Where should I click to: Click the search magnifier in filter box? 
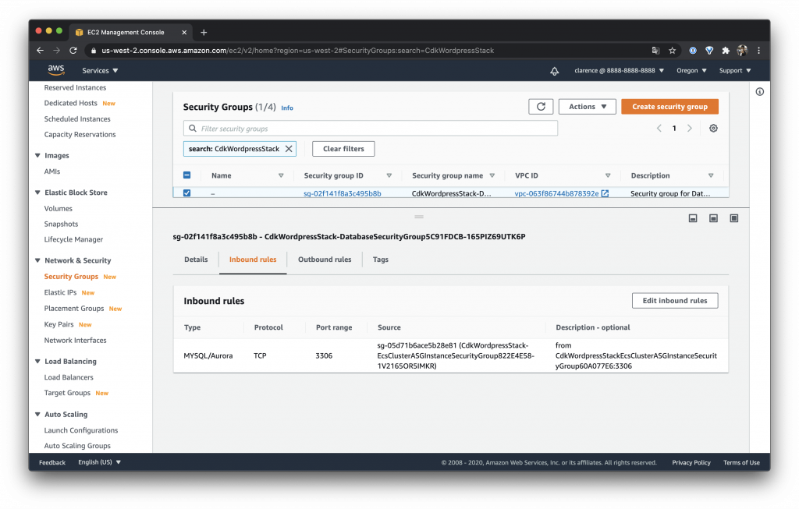point(193,129)
